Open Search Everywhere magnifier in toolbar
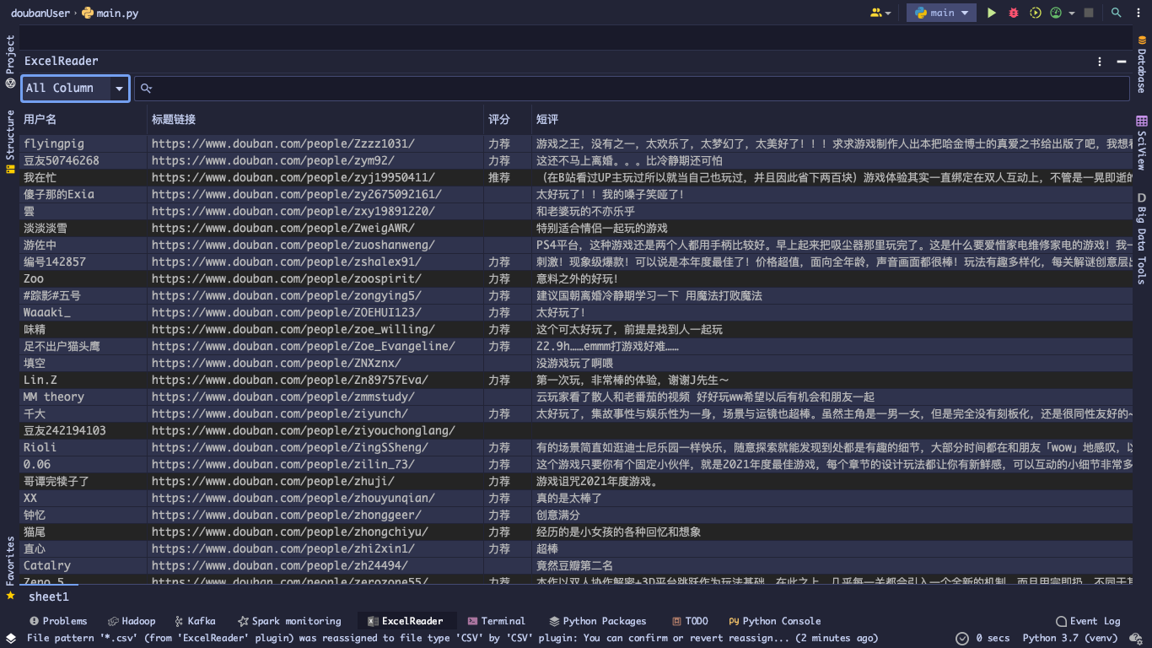The image size is (1152, 648). [x=1116, y=13]
